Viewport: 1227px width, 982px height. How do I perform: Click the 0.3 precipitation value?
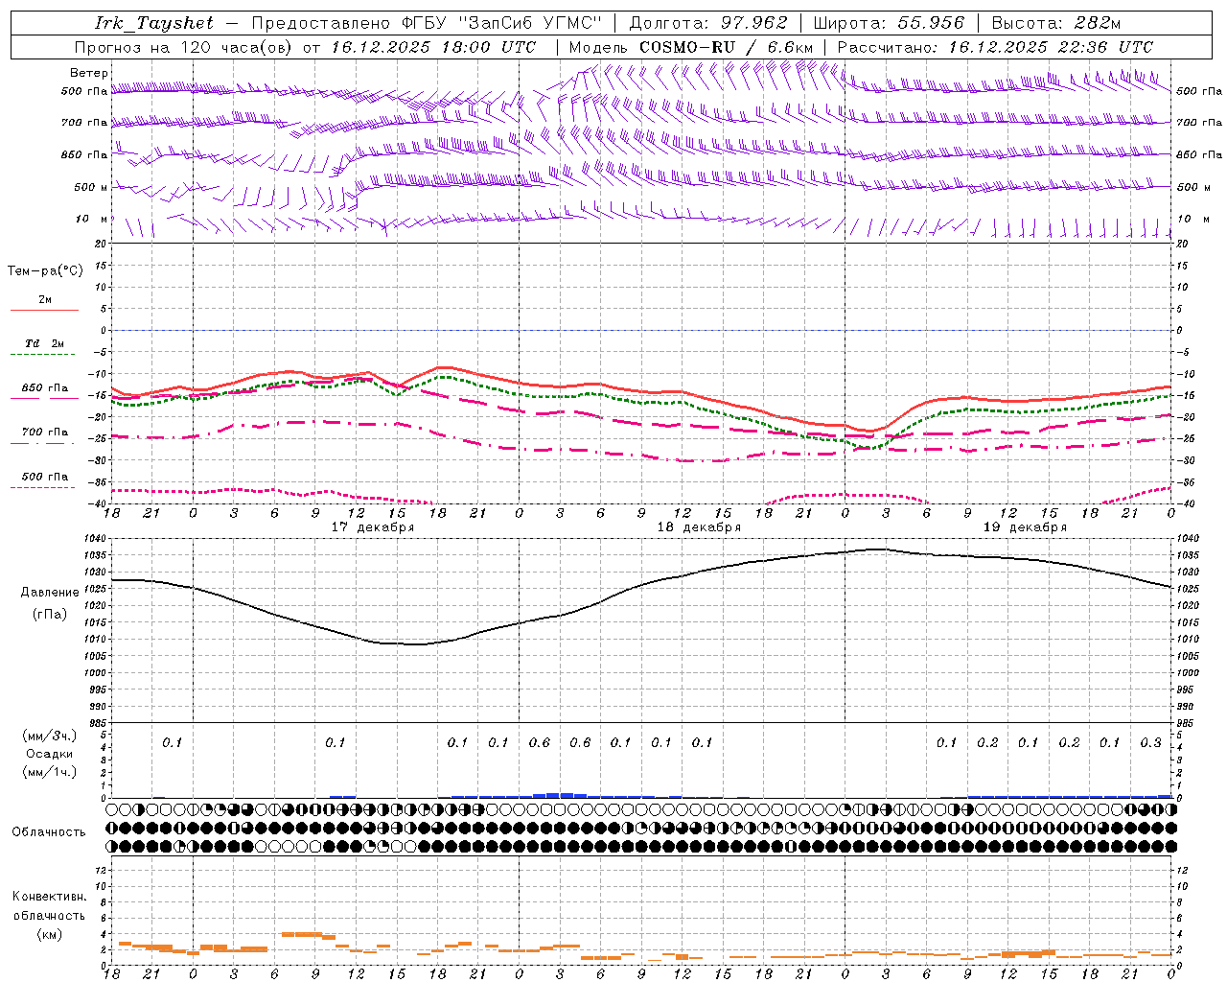point(1150,742)
